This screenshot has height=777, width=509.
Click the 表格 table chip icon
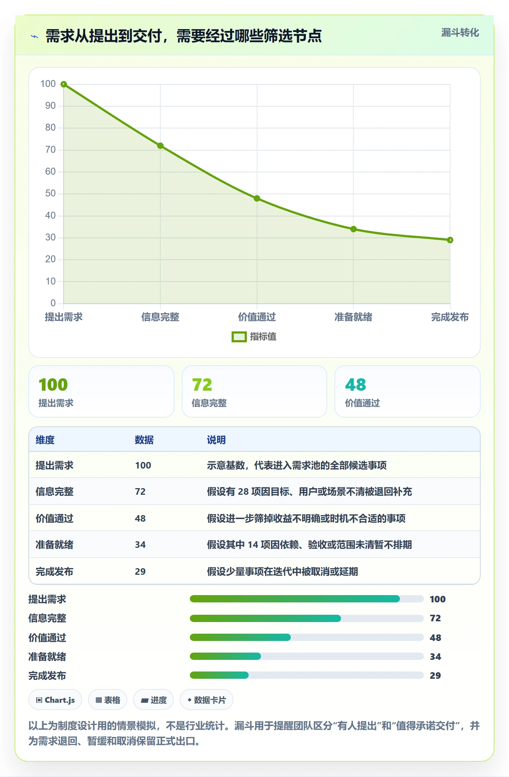tap(99, 700)
